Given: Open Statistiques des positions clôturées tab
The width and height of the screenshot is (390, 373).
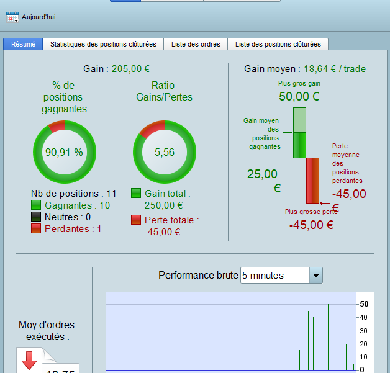Looking at the screenshot, I should pos(103,44).
